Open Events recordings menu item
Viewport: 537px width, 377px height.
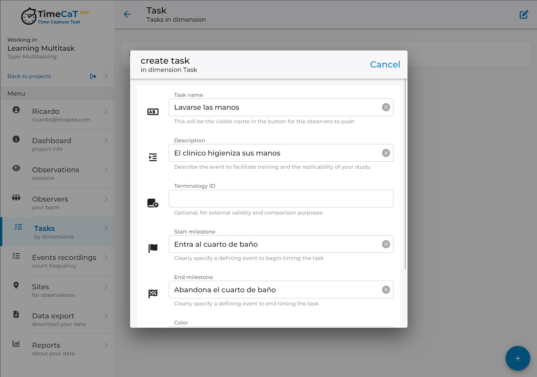(x=64, y=261)
